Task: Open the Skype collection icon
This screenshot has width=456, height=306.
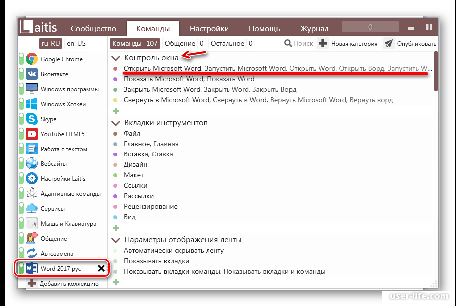Action: pyautogui.click(x=32, y=119)
